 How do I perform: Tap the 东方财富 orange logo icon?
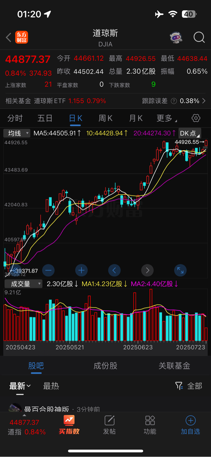point(22,37)
